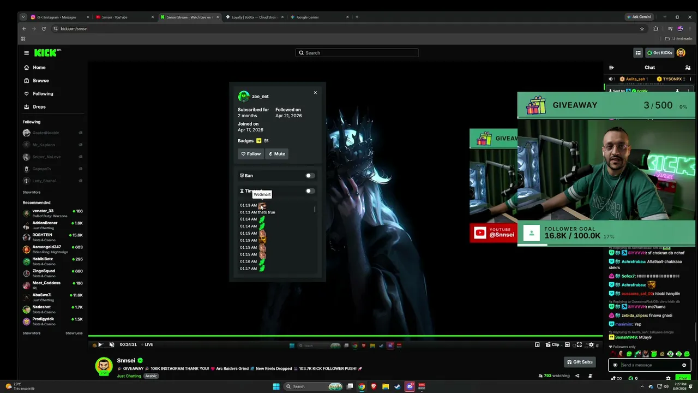Open Steam from the Windows taskbar

pos(398,386)
